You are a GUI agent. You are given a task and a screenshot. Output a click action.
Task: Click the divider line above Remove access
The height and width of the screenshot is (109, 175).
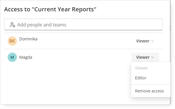click(151, 85)
